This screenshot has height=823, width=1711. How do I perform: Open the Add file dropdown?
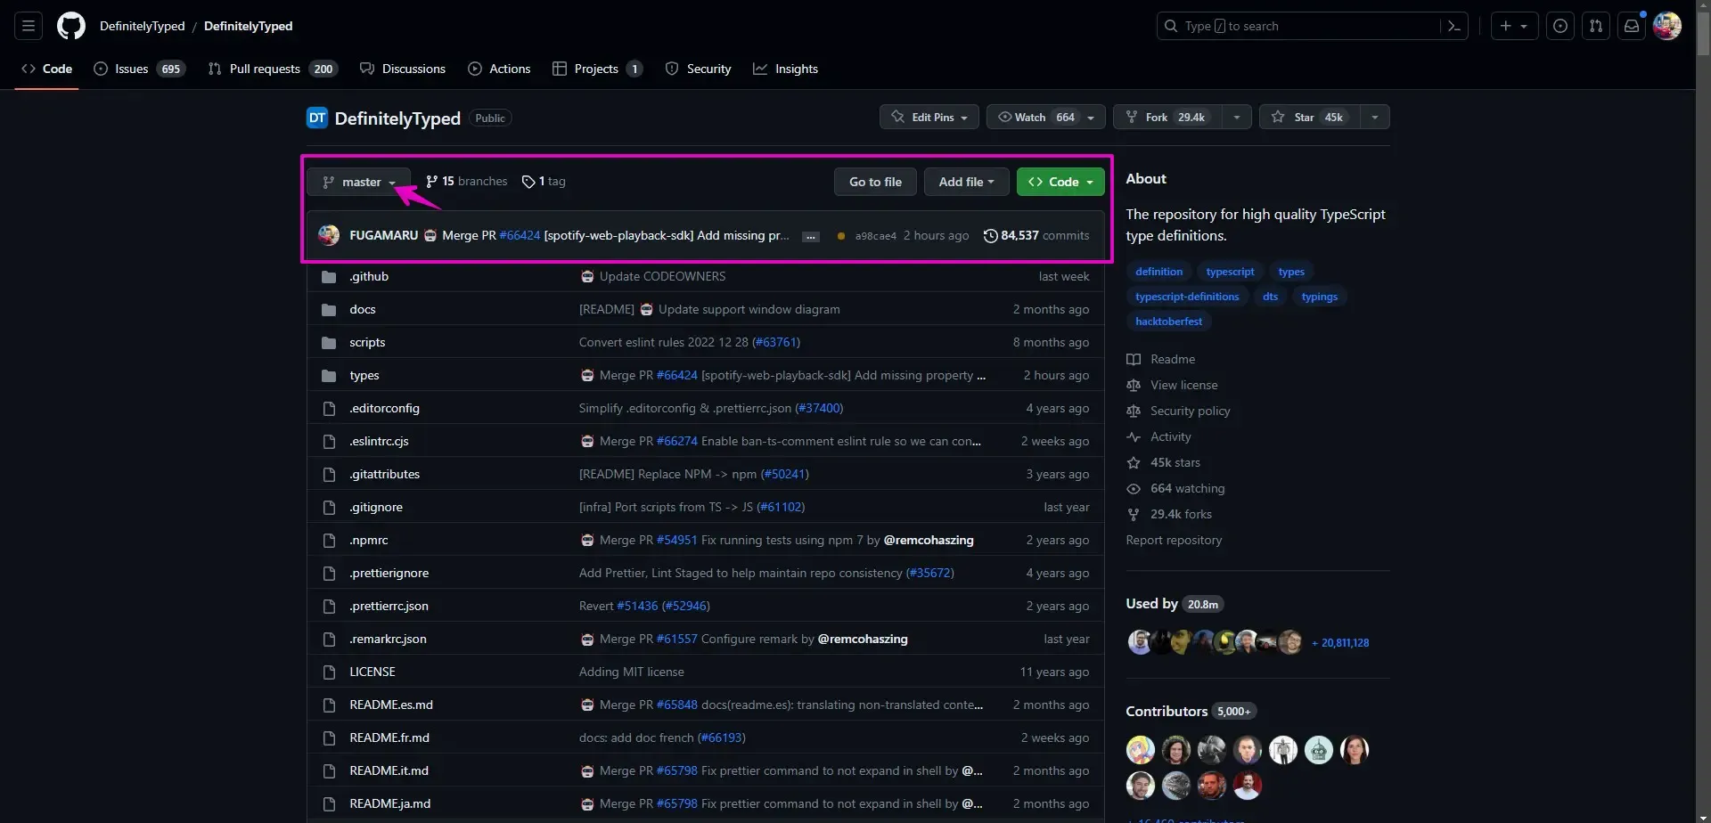tap(966, 182)
